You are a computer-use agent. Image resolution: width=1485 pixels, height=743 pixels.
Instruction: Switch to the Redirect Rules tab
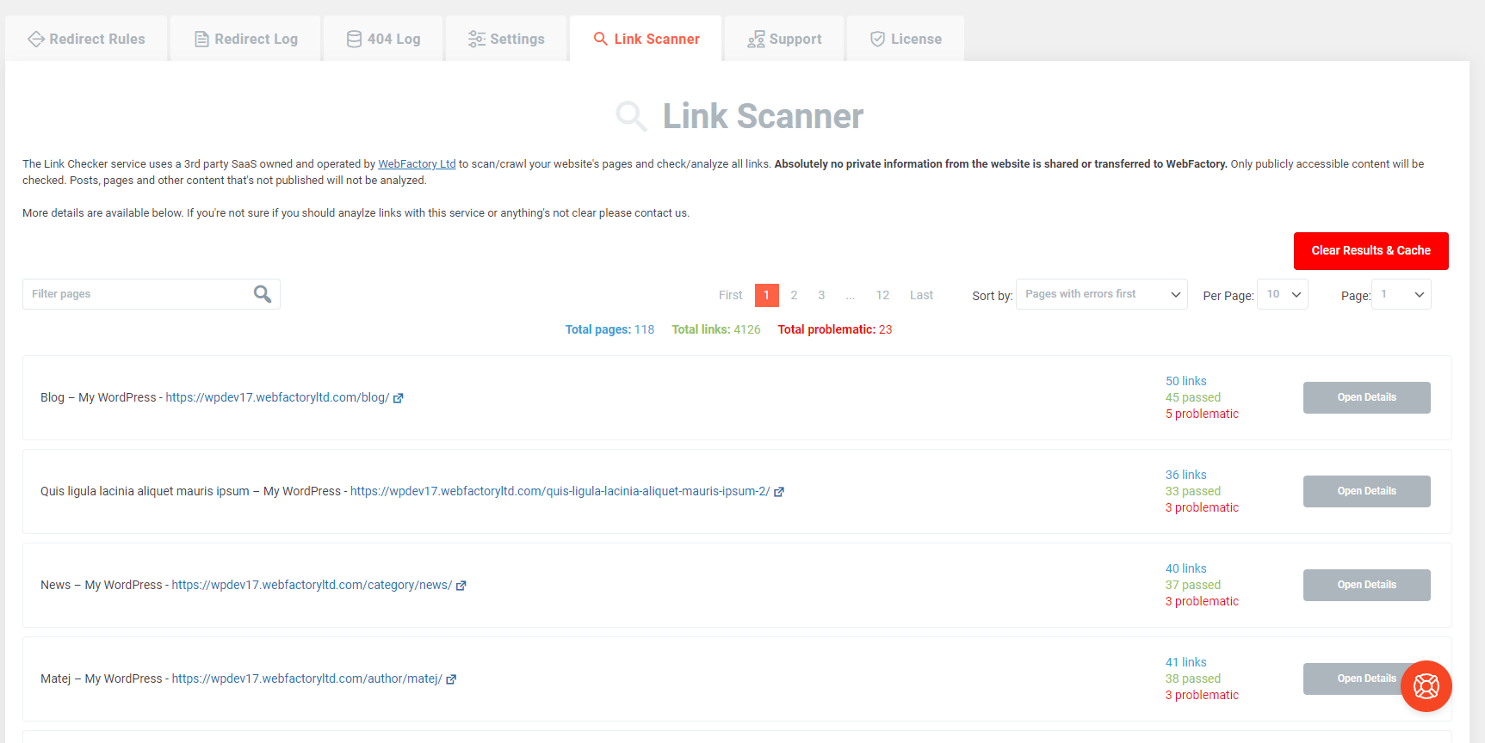point(86,40)
